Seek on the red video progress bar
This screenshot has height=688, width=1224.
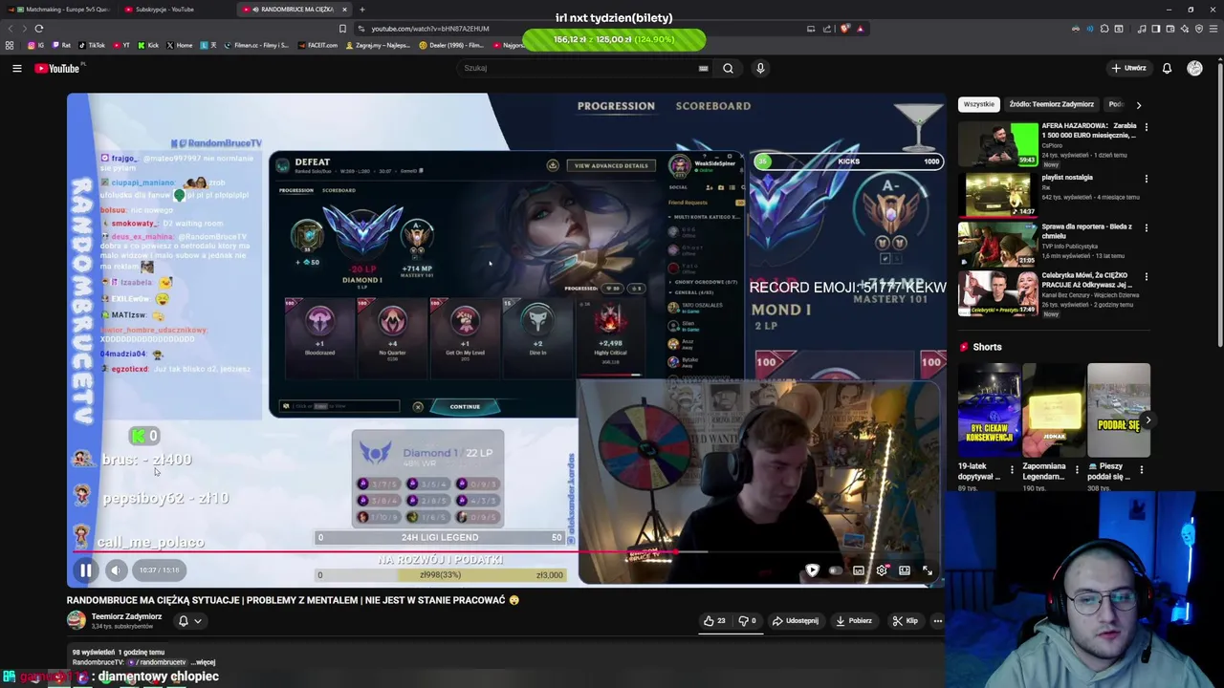click(505, 551)
